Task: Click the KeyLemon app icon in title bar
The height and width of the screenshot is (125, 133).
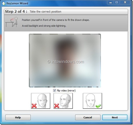Action: 3,4
